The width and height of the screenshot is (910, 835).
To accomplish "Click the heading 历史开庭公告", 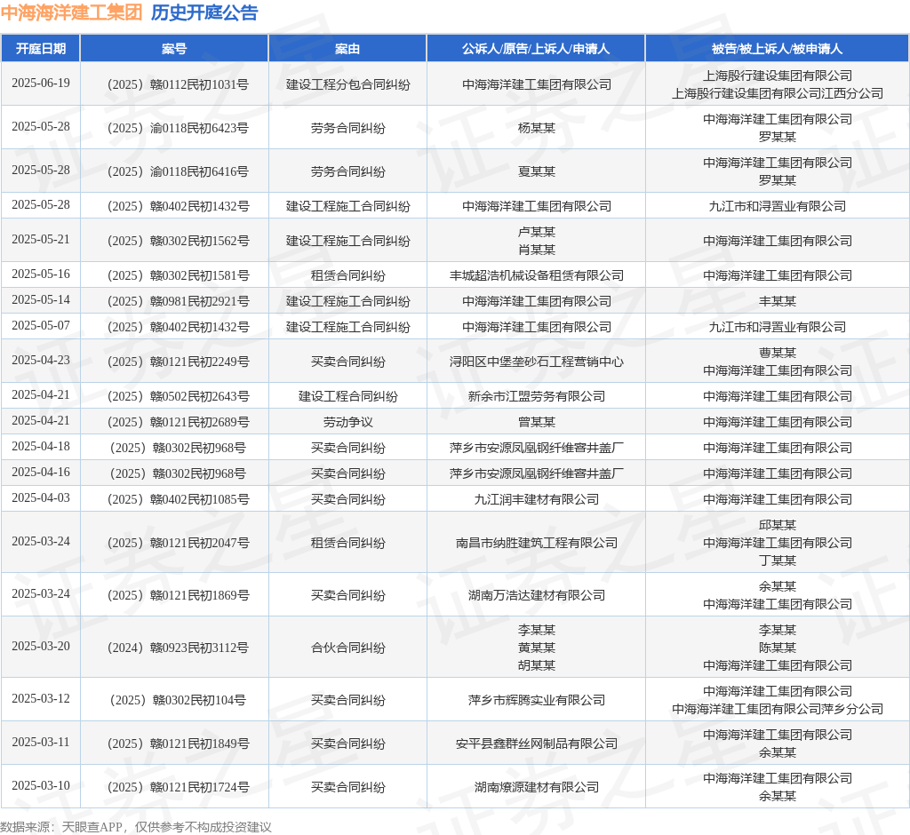I will pos(204,12).
